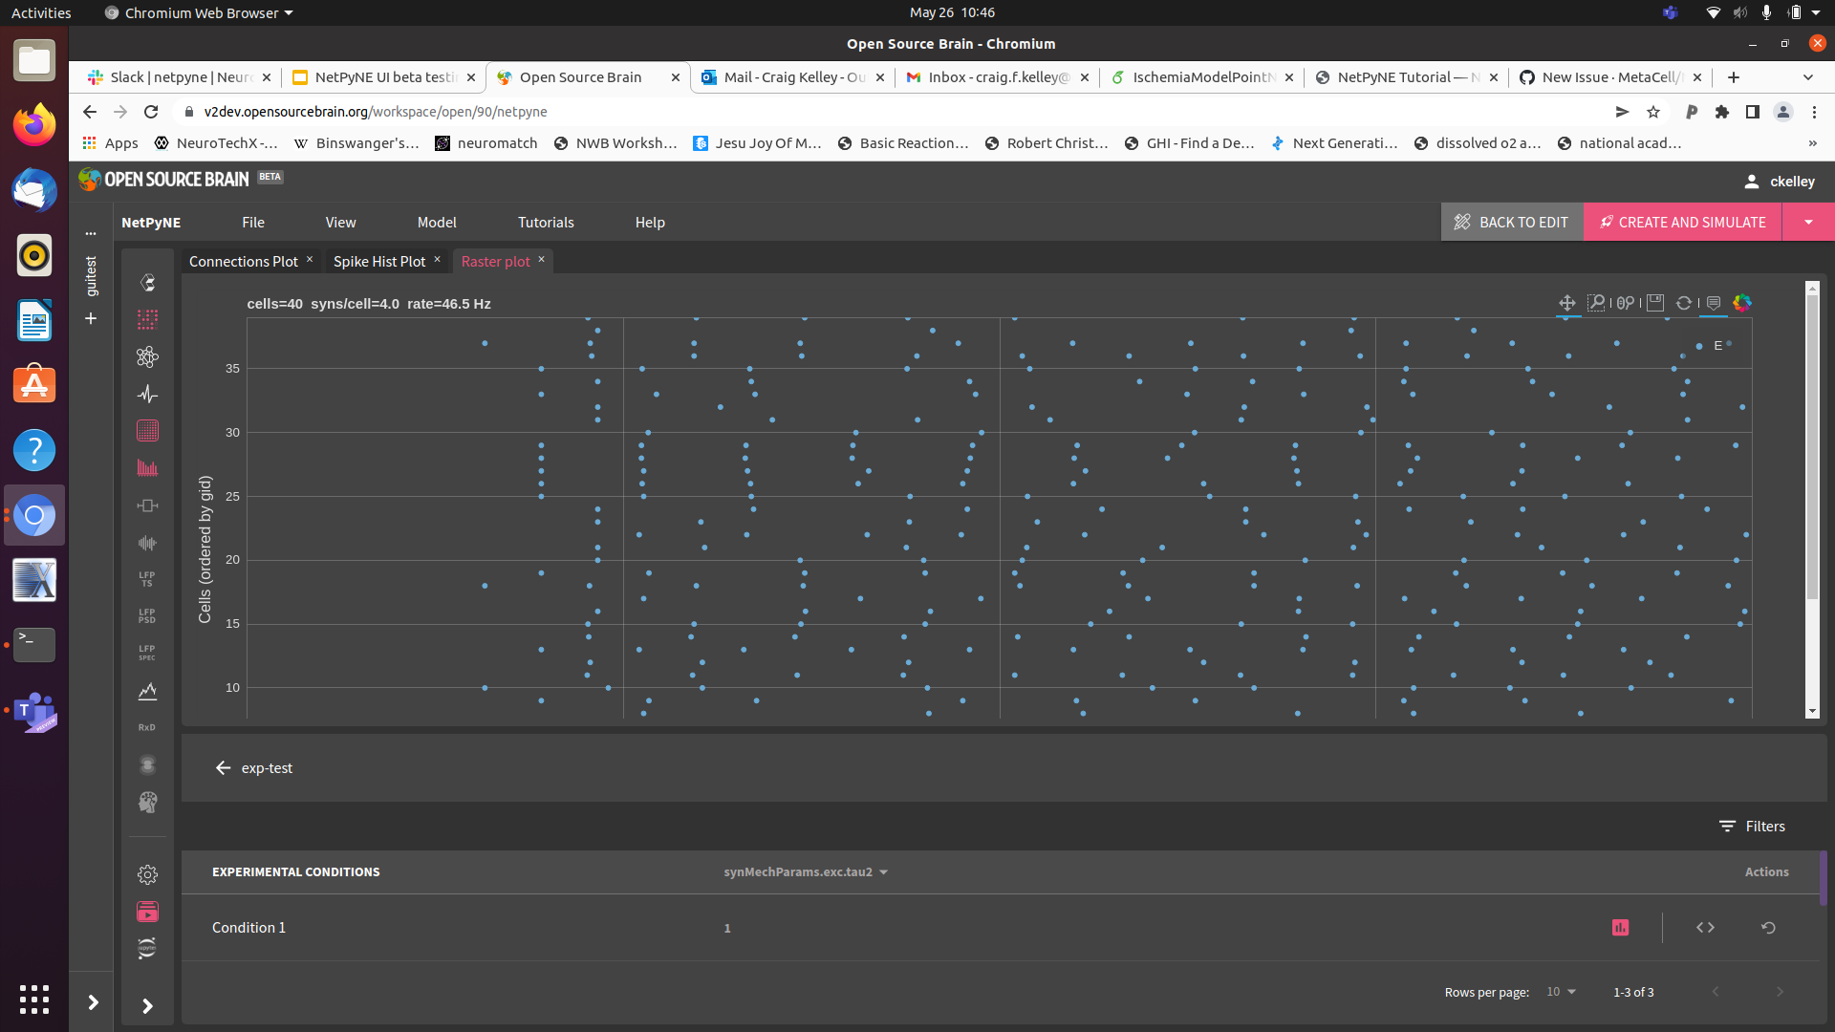This screenshot has width=1835, height=1032.
Task: Open the dipole plot icon
Action: click(x=147, y=764)
